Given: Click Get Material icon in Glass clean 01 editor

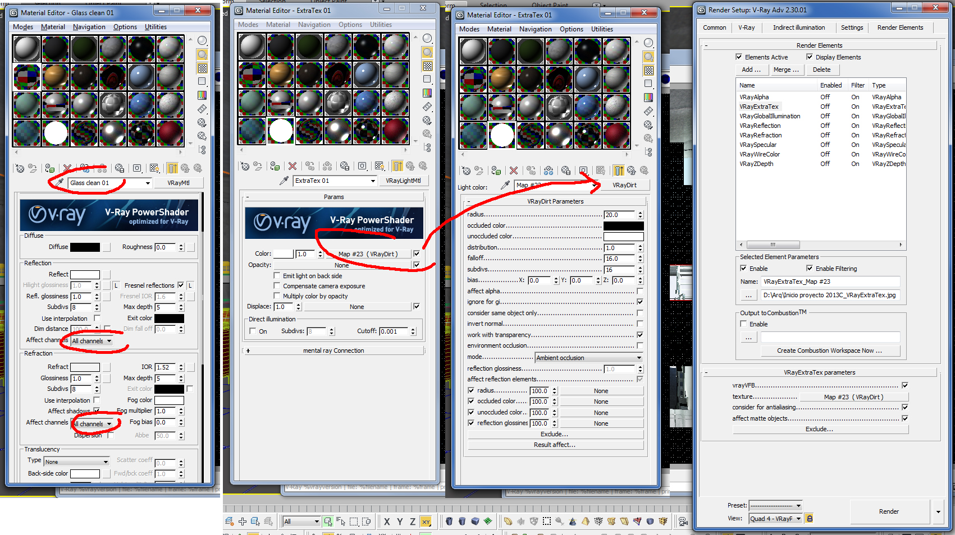Looking at the screenshot, I should [20, 168].
